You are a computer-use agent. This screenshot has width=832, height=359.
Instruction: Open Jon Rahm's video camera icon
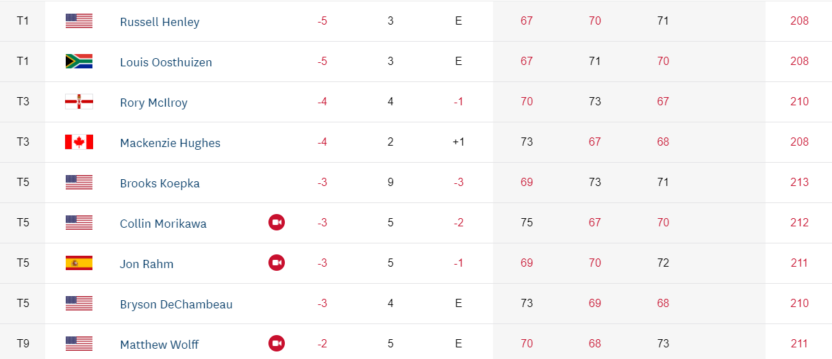pyautogui.click(x=276, y=263)
